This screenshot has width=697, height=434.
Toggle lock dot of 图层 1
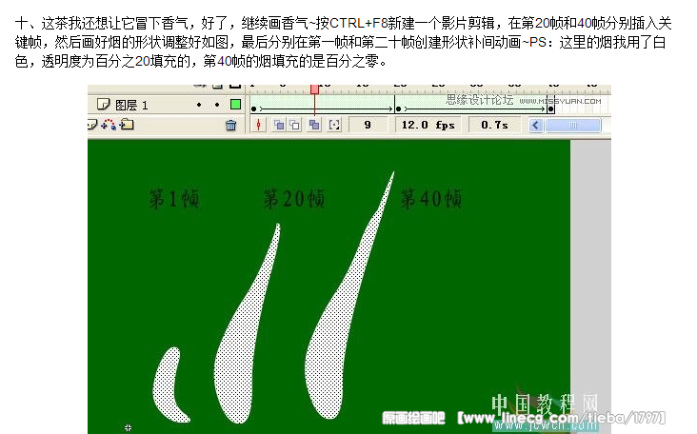point(217,105)
